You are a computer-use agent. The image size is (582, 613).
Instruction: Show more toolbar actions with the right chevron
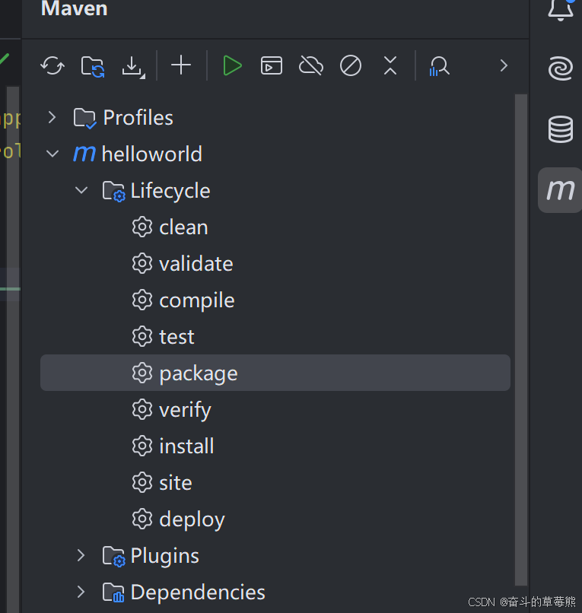[504, 65]
